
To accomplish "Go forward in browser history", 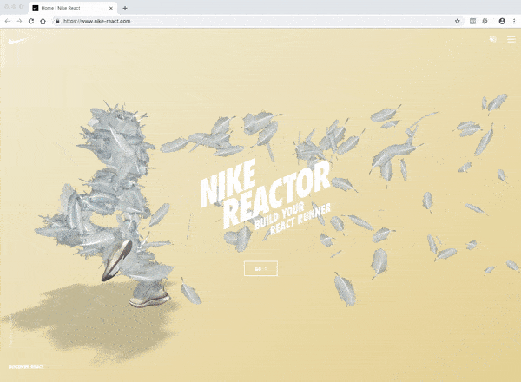I will (19, 21).
